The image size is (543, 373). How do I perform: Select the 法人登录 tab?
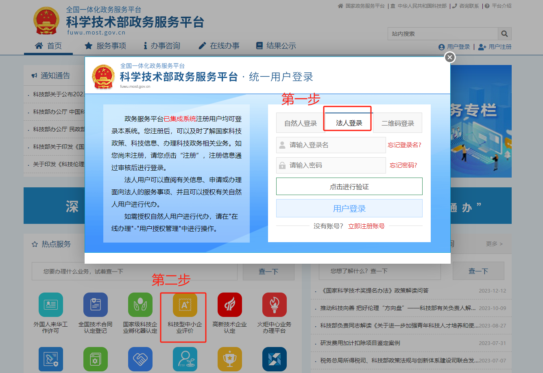(349, 123)
